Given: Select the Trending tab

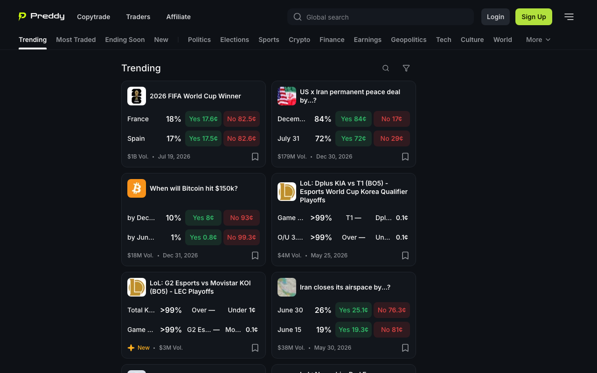Looking at the screenshot, I should [x=33, y=40].
